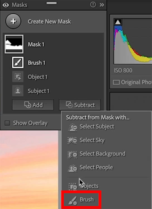This screenshot has width=152, height=209.
Task: Click the plus icon to create new mask
Action: point(13,21)
